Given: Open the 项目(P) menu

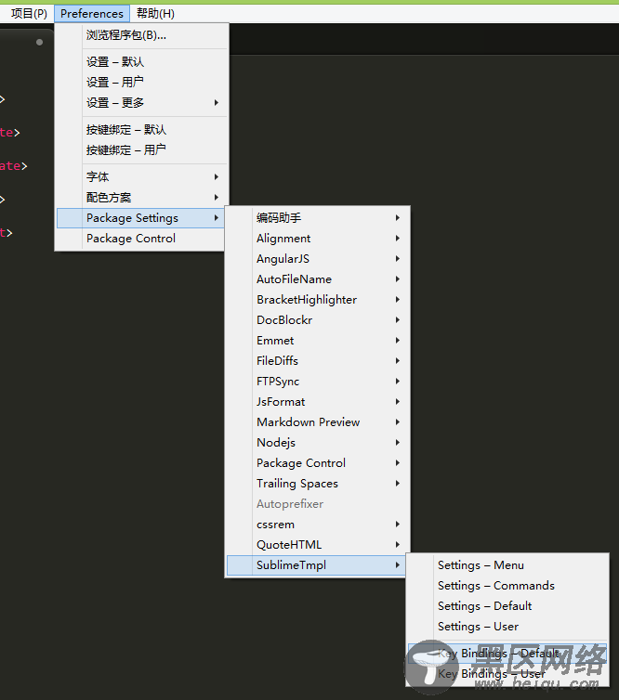Looking at the screenshot, I should [29, 13].
